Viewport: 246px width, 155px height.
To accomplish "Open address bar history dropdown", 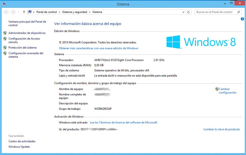I will (183, 12).
